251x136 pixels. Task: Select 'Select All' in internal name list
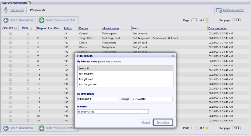[125, 68]
